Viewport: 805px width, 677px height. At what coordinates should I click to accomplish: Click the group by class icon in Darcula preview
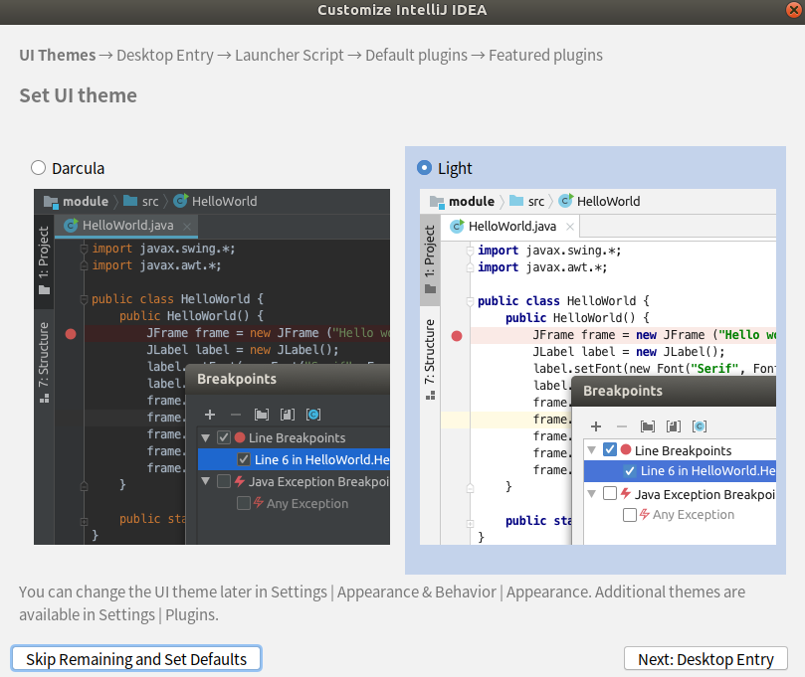coord(313,415)
